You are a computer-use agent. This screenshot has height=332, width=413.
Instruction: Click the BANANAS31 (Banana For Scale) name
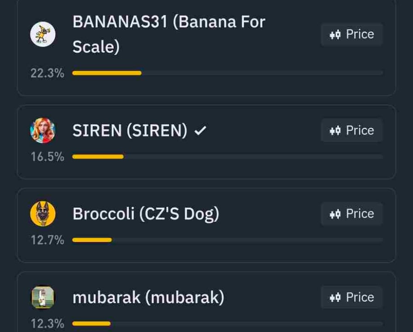pos(169,34)
